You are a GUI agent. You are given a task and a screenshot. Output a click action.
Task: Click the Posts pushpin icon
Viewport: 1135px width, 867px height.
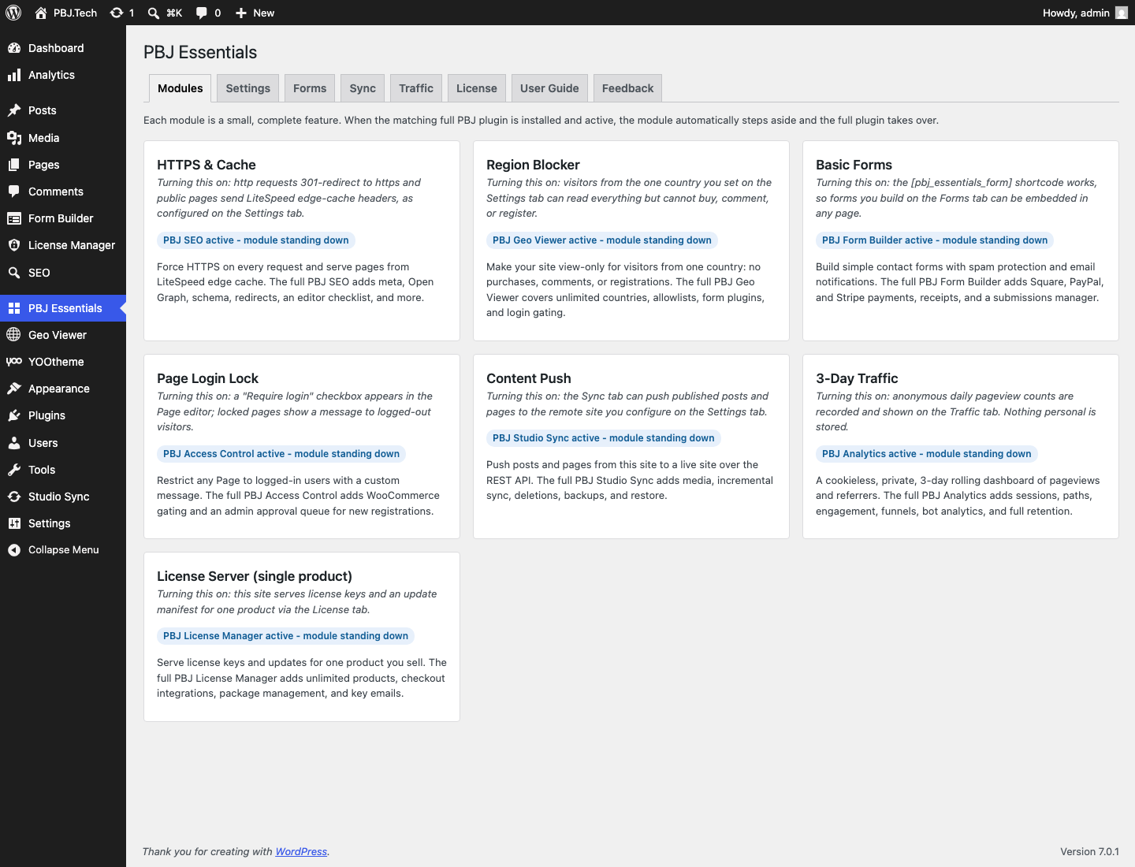[x=14, y=110]
